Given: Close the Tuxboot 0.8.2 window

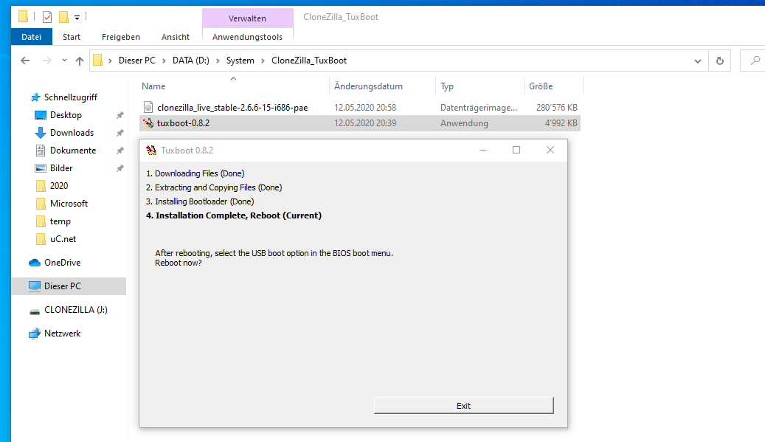Looking at the screenshot, I should pos(550,151).
